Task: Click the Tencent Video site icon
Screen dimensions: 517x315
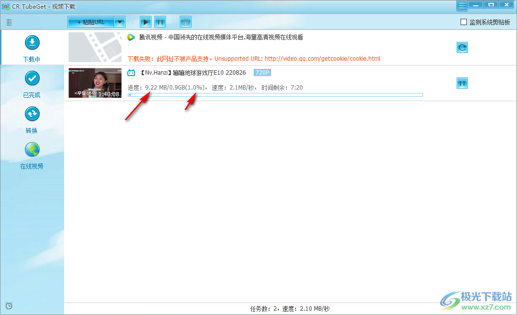Action: tap(131, 37)
